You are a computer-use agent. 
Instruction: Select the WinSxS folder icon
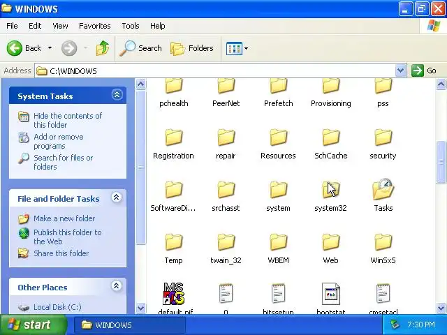(383, 242)
